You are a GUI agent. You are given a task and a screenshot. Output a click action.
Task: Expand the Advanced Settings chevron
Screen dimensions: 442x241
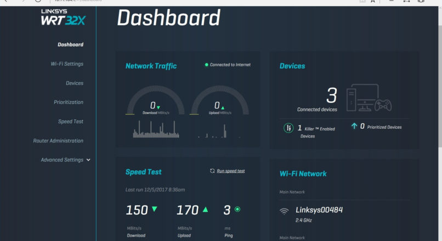(88, 160)
